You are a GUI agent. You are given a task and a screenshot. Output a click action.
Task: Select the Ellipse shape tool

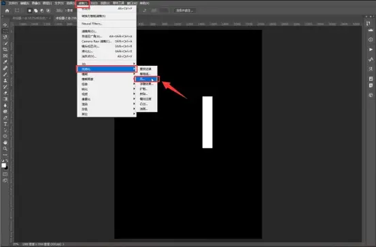point(5,136)
